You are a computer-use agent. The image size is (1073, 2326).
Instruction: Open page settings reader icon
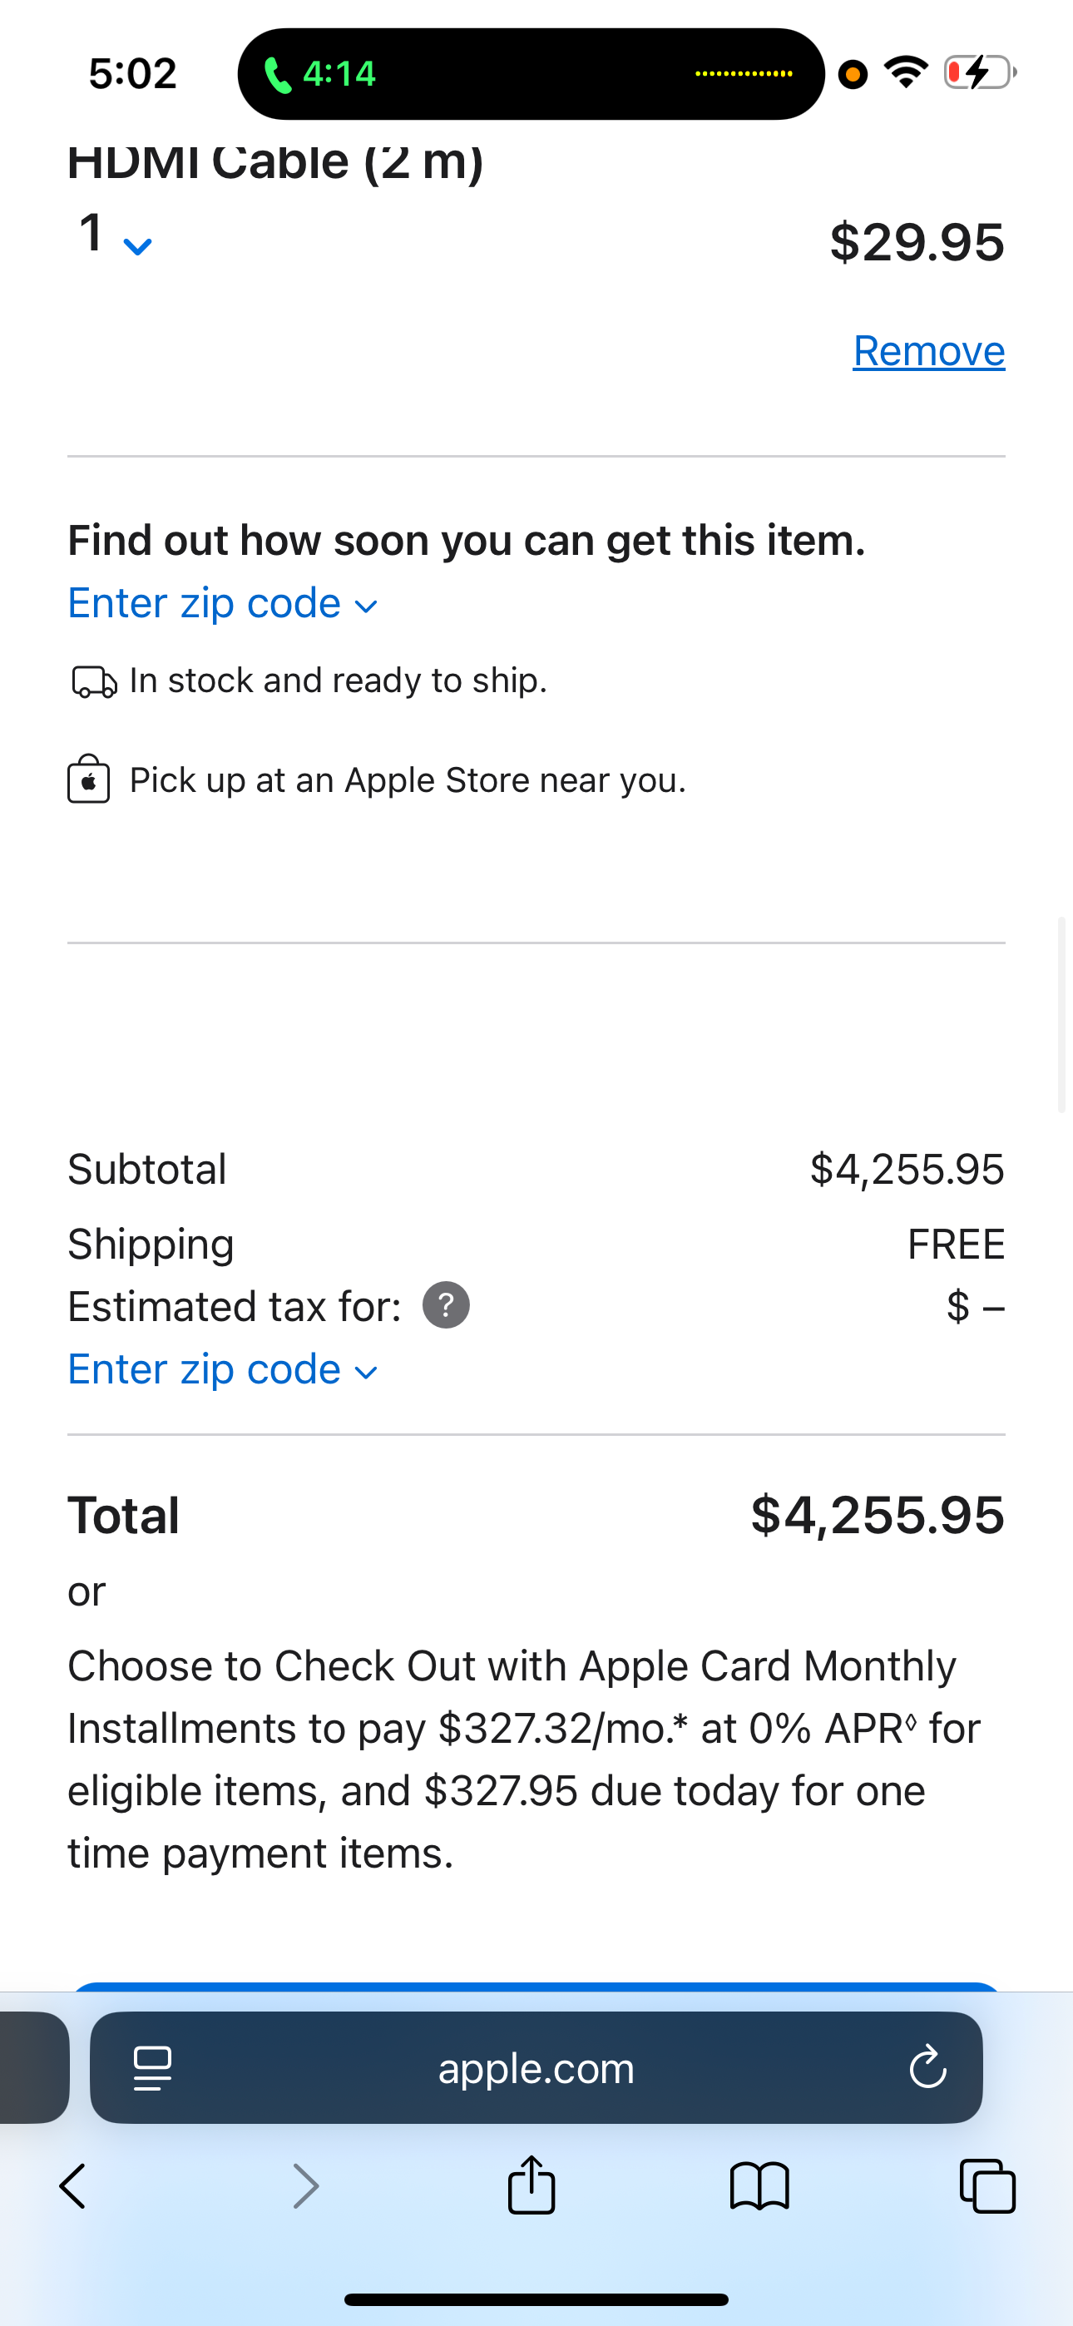click(x=151, y=2068)
